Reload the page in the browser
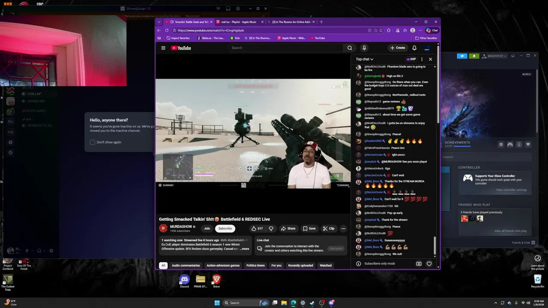Viewport: 548px width, 308px height. tap(167, 30)
